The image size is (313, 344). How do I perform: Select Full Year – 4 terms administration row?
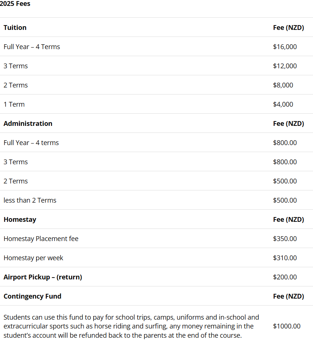coord(31,143)
